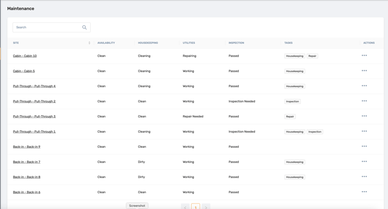Click Repair task tag in Cabin 10 row
Viewport: 388px width, 209px height.
(312, 56)
